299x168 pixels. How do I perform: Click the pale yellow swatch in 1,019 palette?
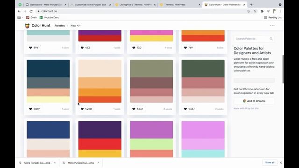point(48,99)
